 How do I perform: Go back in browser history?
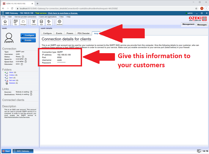(3, 9)
